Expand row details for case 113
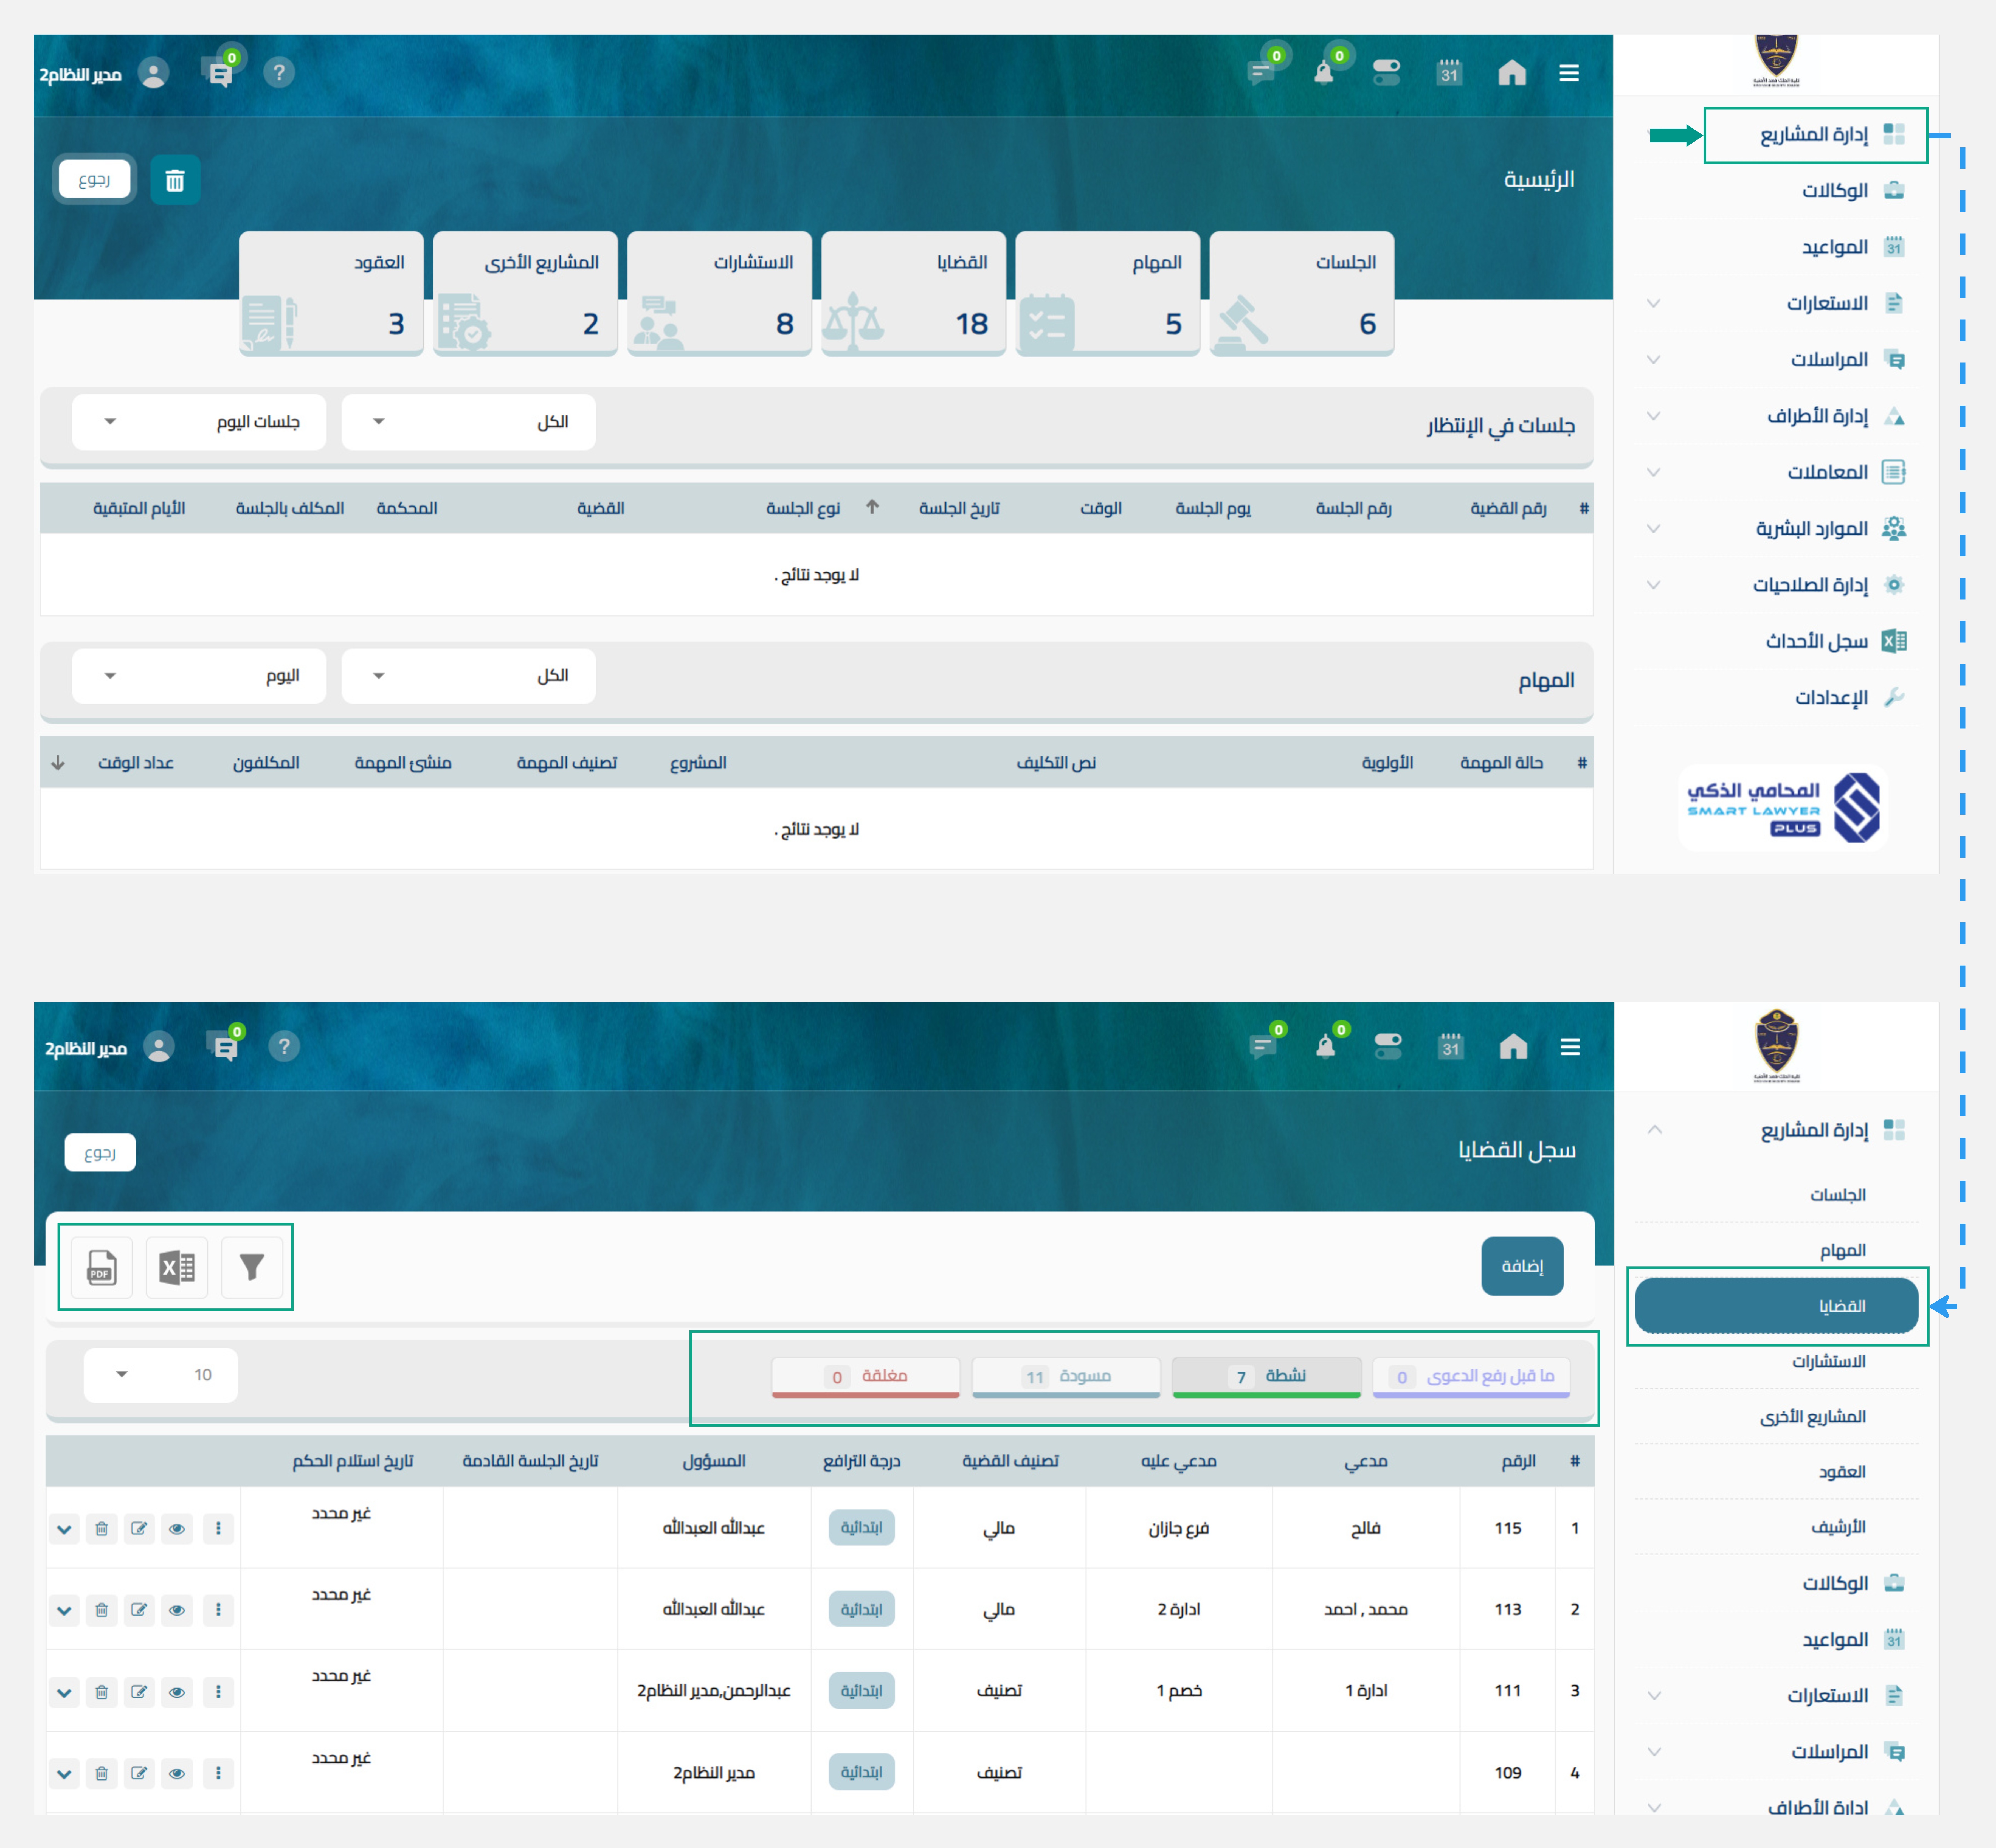 pos(64,1610)
